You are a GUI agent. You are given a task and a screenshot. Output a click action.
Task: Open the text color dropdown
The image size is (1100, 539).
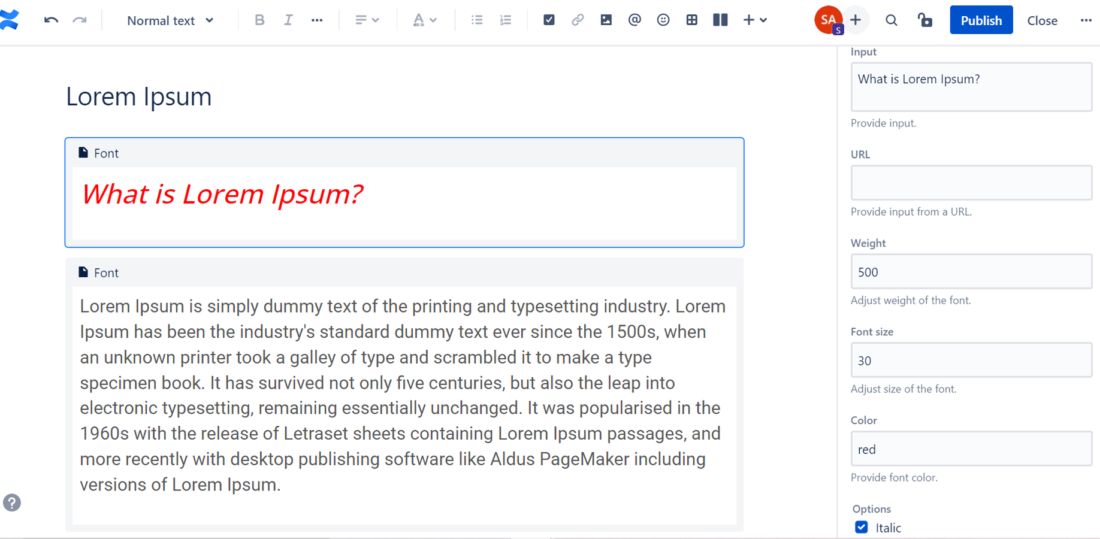pos(425,20)
